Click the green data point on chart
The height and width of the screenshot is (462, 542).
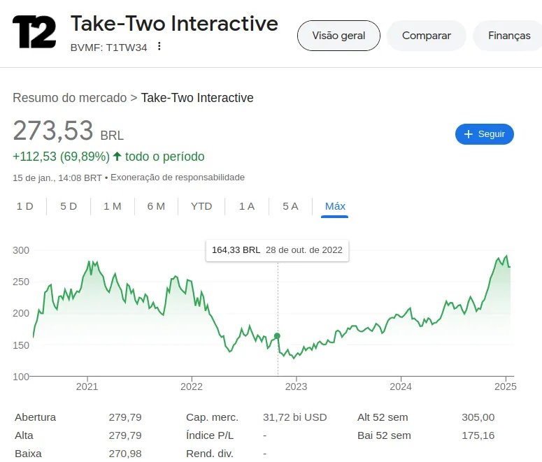[278, 336]
